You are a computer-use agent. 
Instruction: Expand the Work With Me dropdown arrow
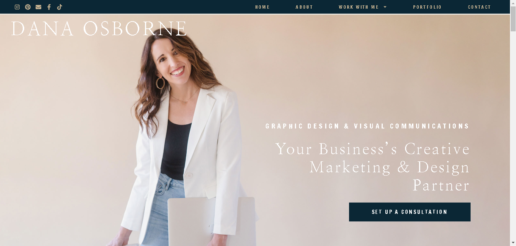(385, 7)
